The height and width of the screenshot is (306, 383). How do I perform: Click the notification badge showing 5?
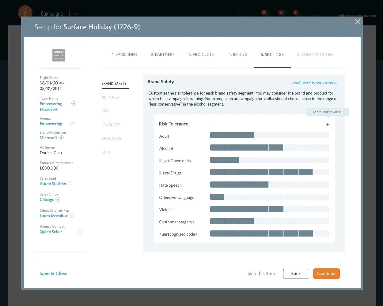[x=264, y=13]
